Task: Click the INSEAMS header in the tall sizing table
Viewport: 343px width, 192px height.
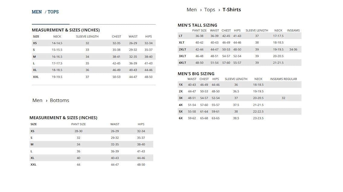Action: [293, 30]
